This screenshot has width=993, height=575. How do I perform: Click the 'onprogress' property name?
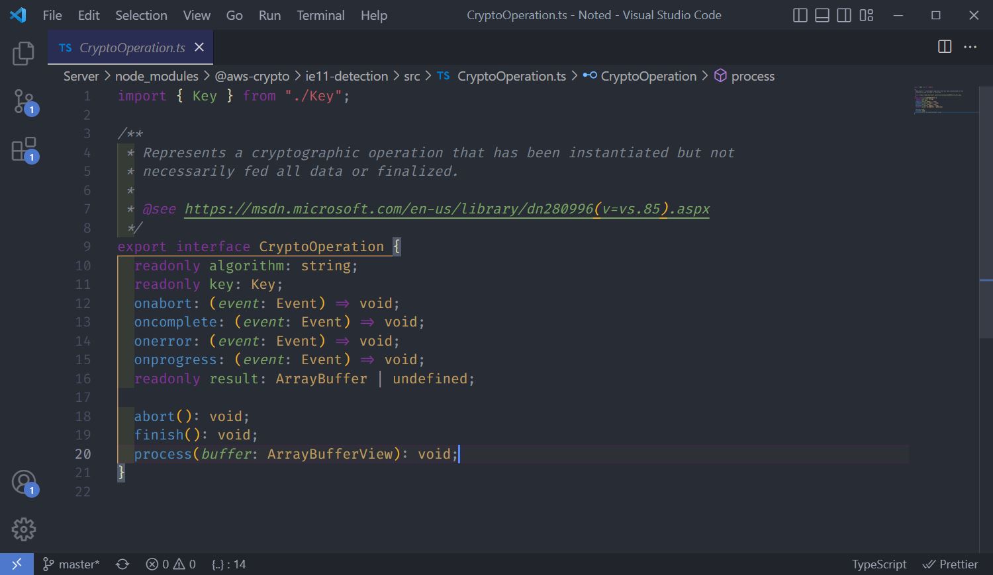point(175,360)
